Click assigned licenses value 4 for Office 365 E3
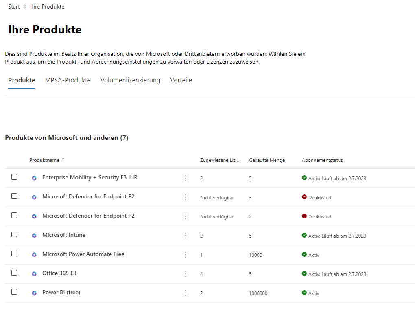The height and width of the screenshot is (322, 415). pos(201,274)
